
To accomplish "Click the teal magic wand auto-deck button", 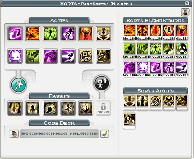I will 18,85.
